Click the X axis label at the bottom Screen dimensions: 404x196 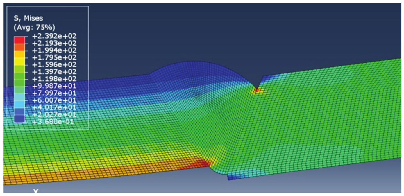(x=36, y=191)
